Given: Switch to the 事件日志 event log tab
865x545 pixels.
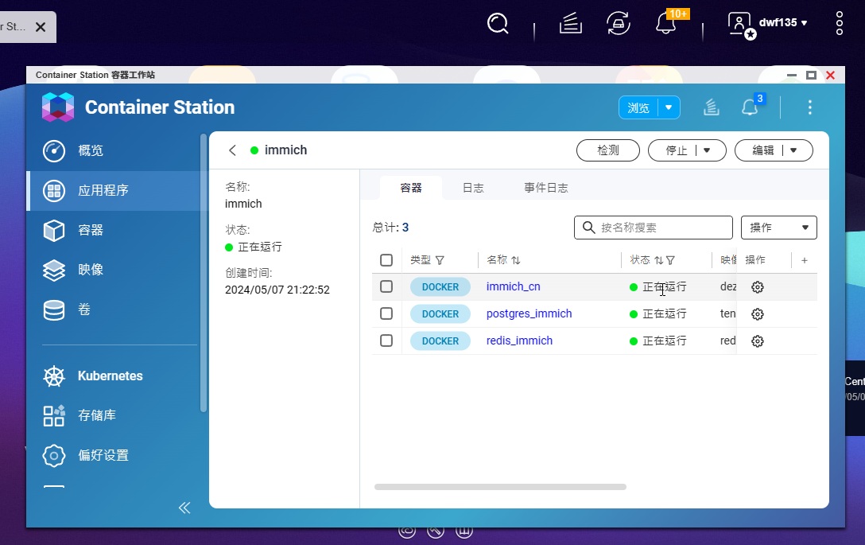Looking at the screenshot, I should point(545,188).
